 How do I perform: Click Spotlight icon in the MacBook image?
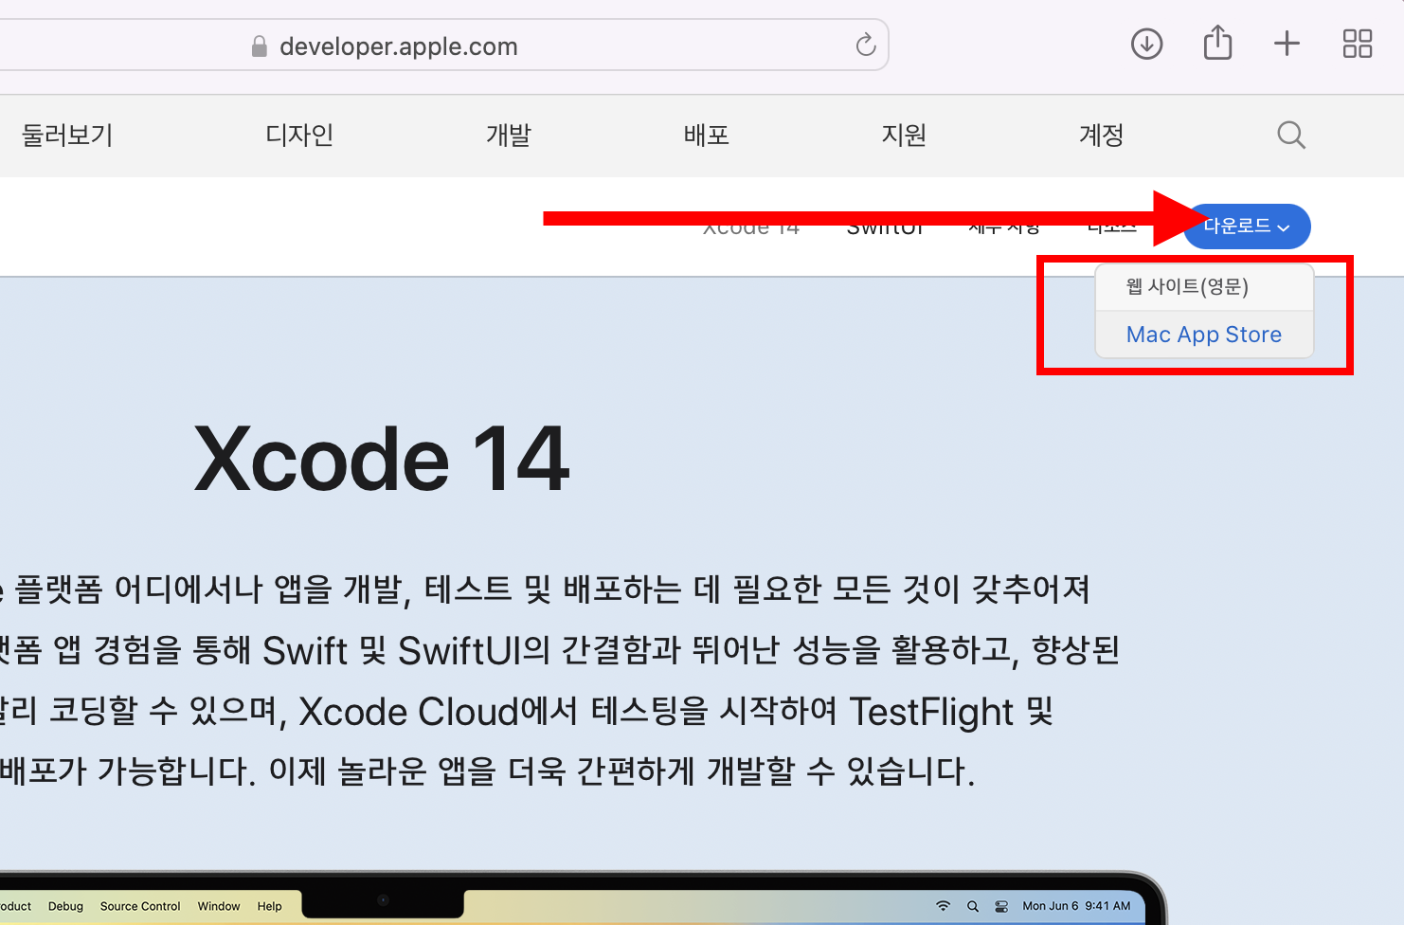(x=973, y=906)
